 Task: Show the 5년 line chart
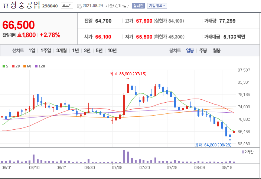tap(99, 50)
